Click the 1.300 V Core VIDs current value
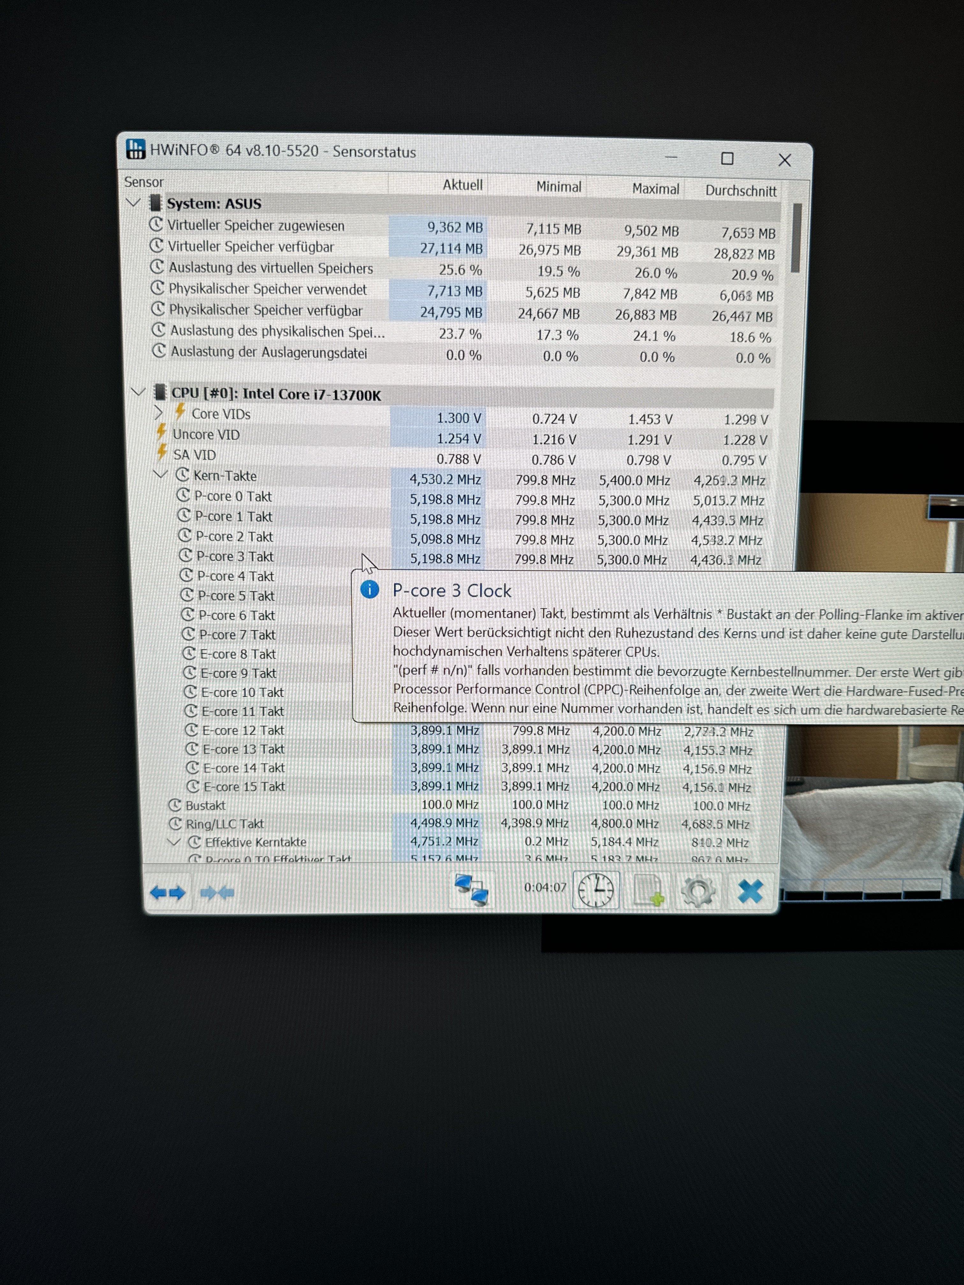964x1285 pixels. click(458, 418)
